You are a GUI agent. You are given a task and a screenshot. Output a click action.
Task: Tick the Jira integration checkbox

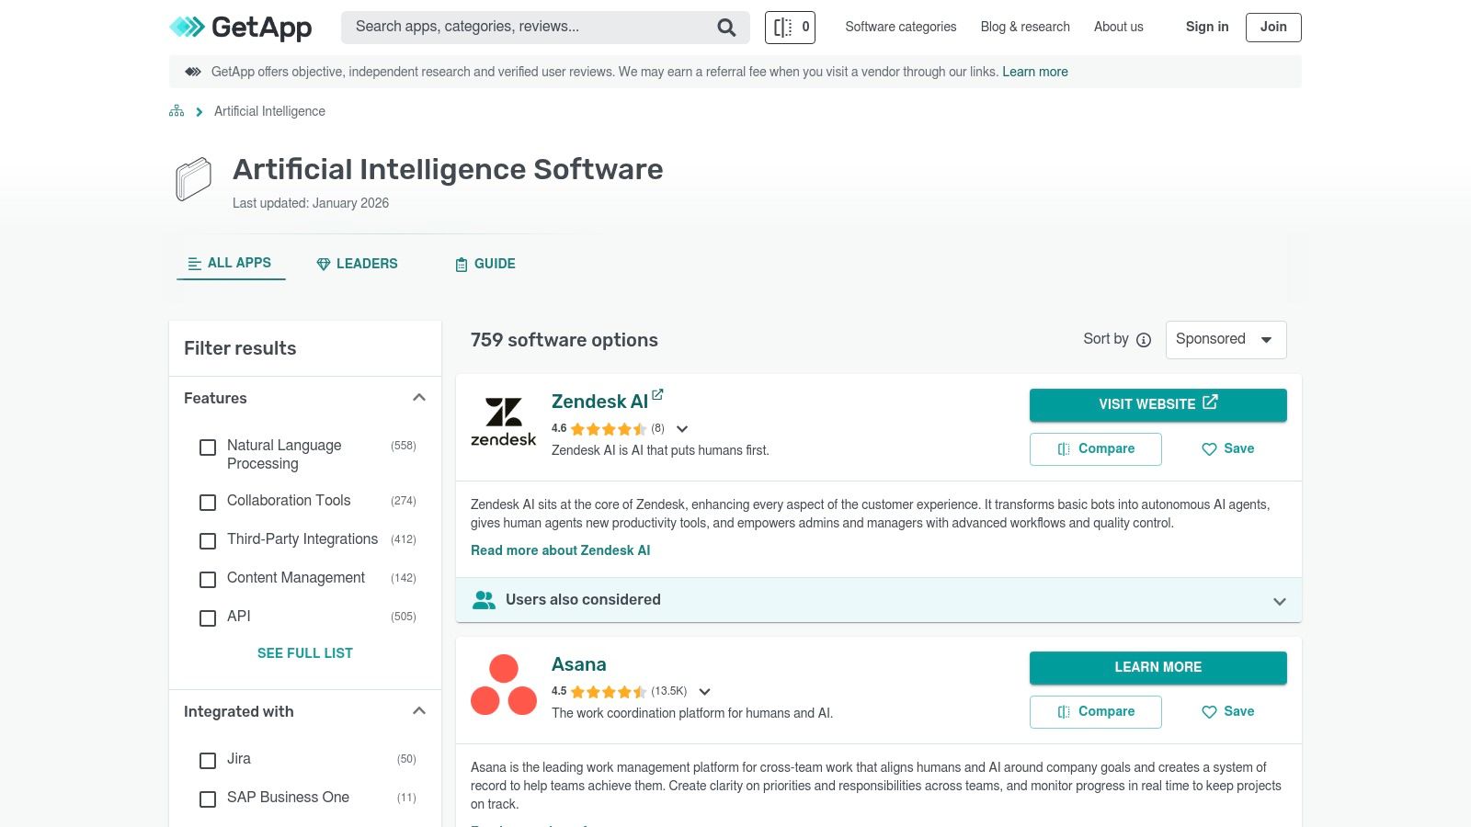(208, 761)
